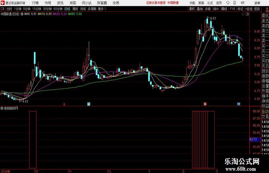Open the 问小达 menu
Viewport: 269px width, 173px height.
[87, 3]
